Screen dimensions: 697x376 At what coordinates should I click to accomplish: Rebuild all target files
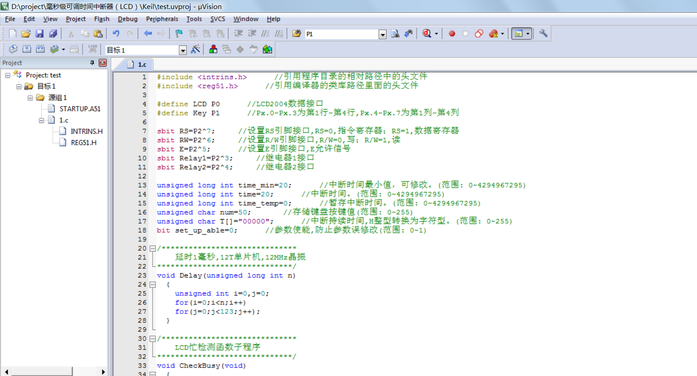click(x=40, y=49)
